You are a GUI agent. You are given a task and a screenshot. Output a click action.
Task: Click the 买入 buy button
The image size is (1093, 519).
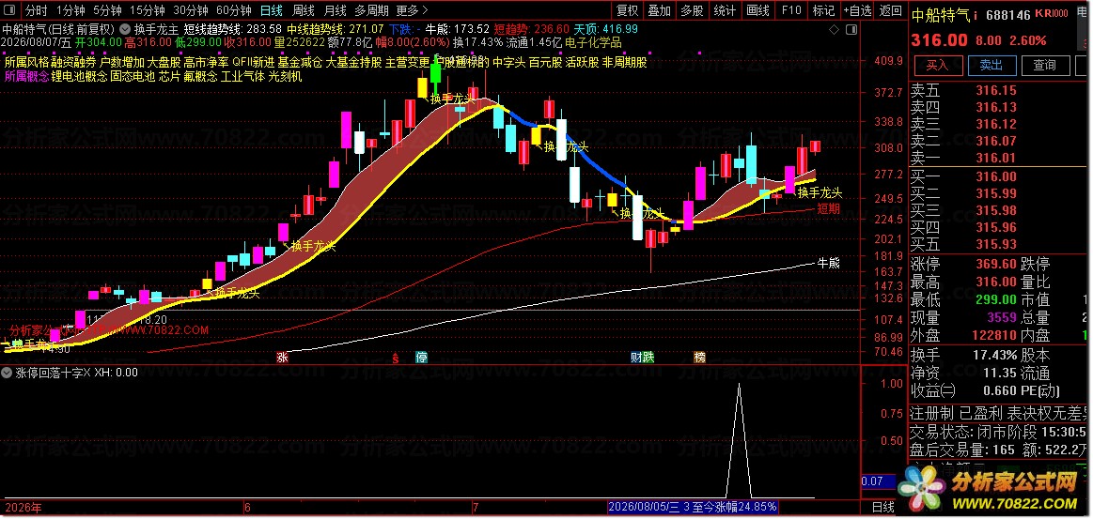tap(937, 66)
